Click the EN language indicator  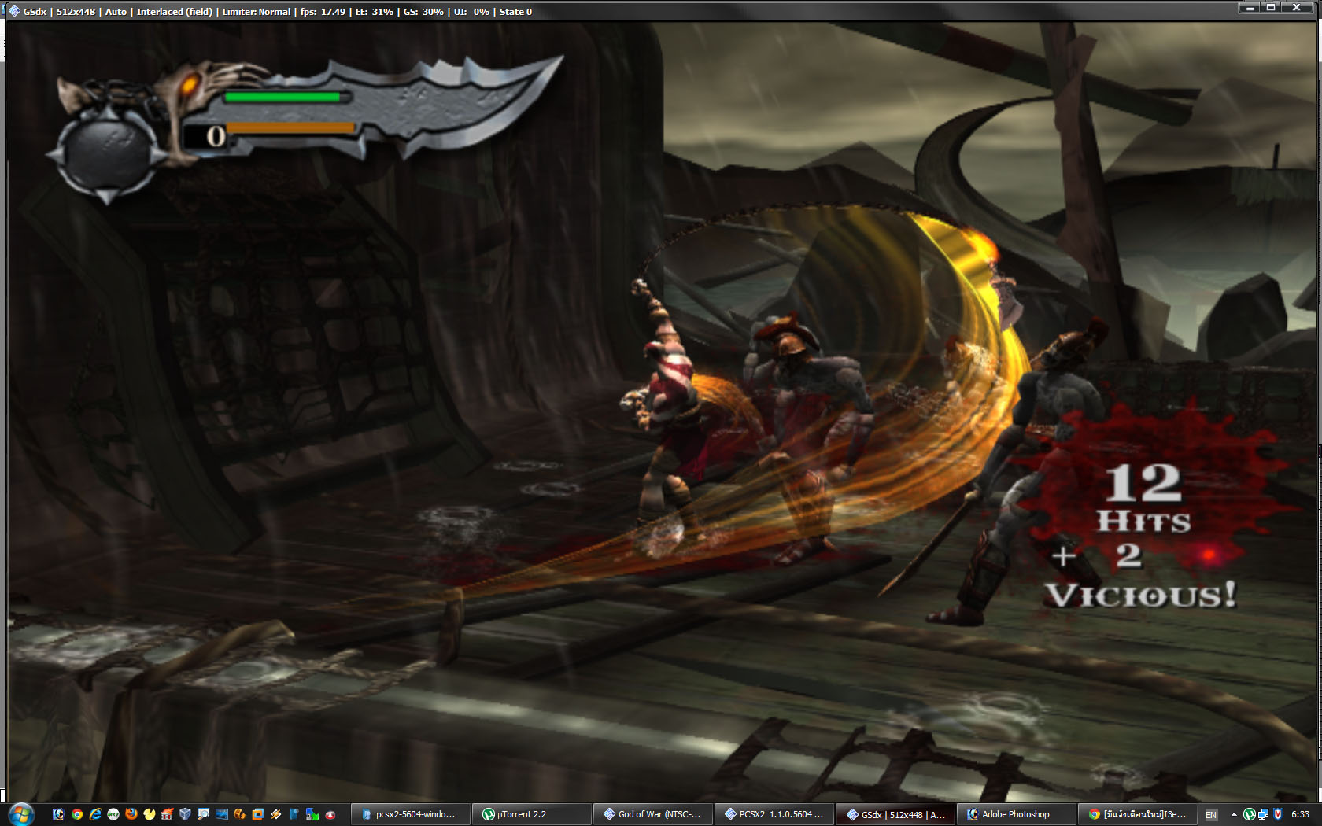(1211, 815)
